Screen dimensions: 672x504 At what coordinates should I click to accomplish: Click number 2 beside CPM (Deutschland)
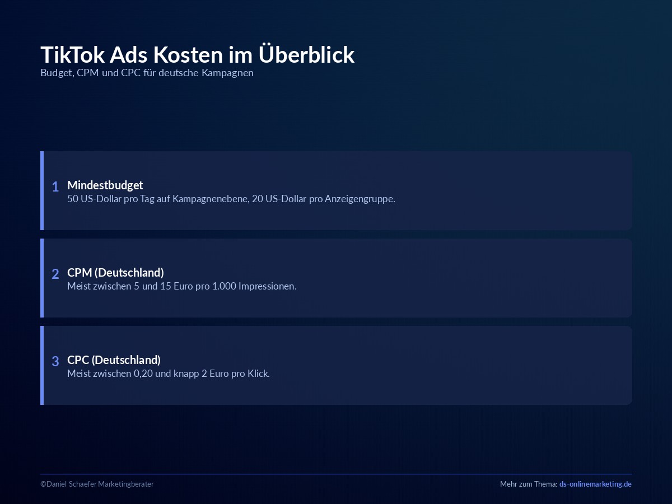pyautogui.click(x=55, y=274)
